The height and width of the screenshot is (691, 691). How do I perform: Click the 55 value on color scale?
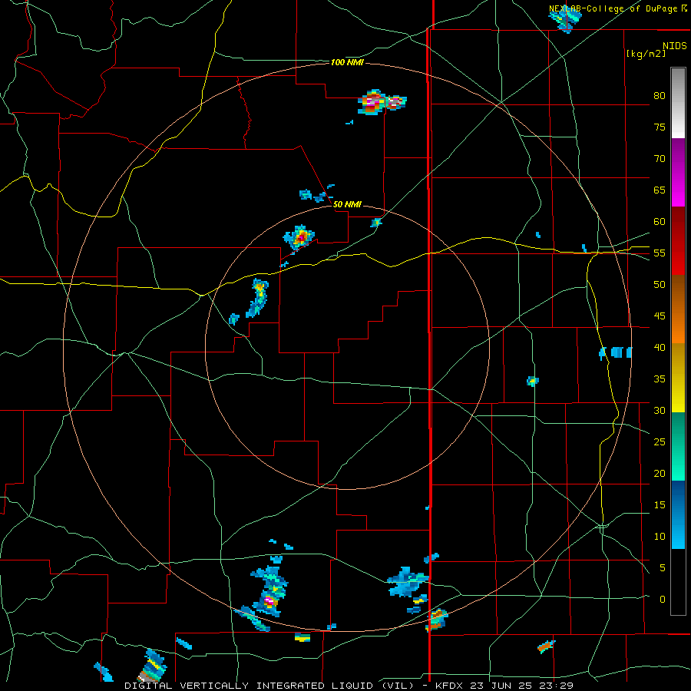(660, 253)
